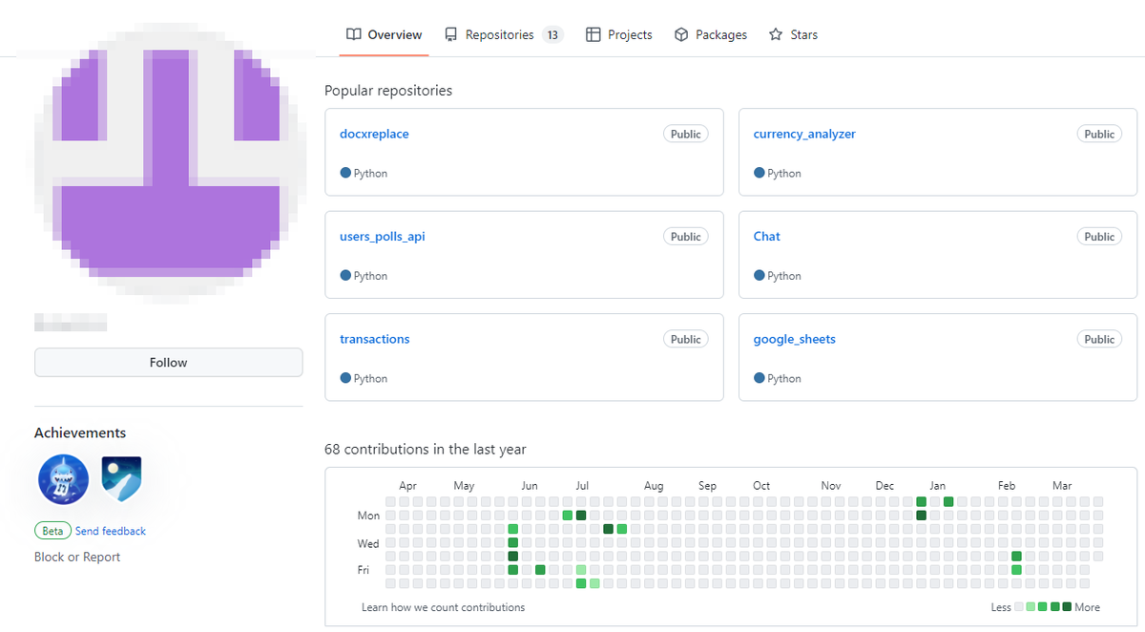Open the moon shield achievement badge
The image size is (1145, 632).
(x=121, y=479)
